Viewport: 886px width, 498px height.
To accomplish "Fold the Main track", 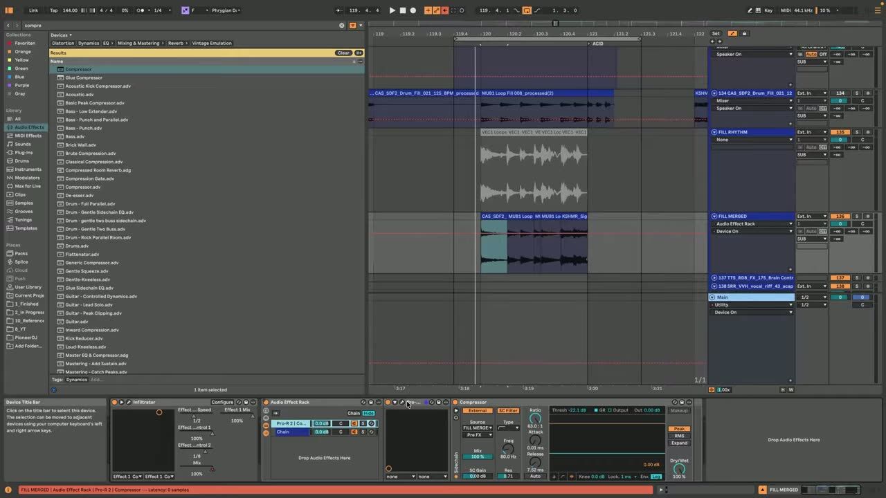I will [712, 297].
